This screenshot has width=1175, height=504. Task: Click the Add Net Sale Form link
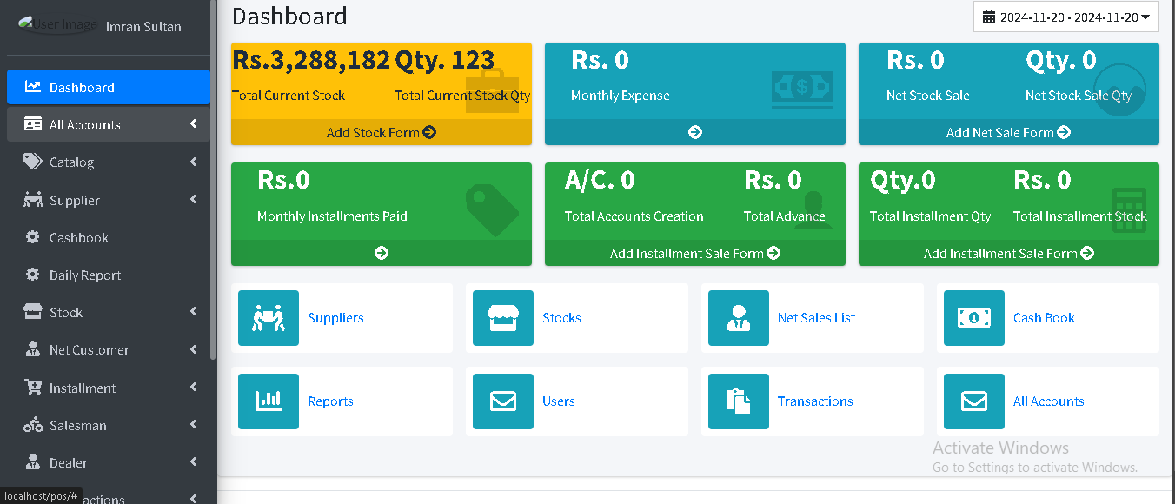pyautogui.click(x=1008, y=132)
